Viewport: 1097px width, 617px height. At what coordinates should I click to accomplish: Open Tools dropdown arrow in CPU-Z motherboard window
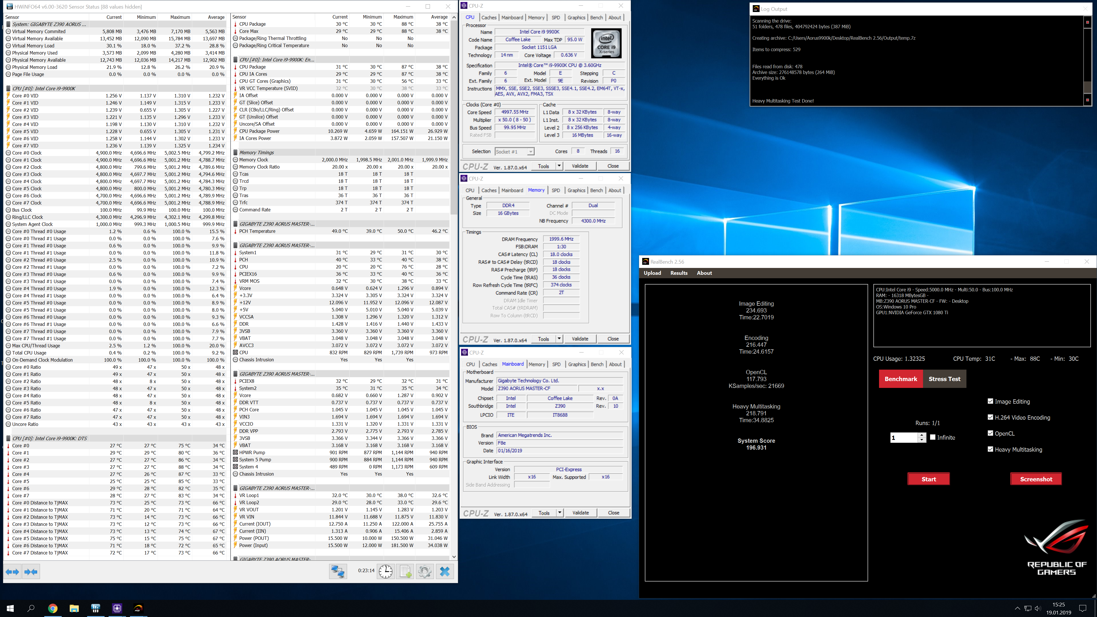click(560, 513)
